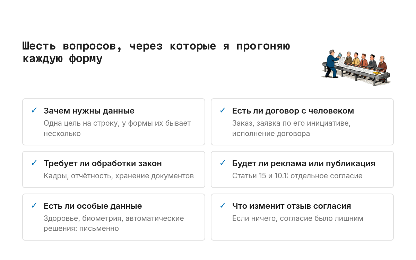Image resolution: width=416 pixels, height=260 pixels.
Task: Click the checkmark beside 'Есть ли особые данные'
Action: 34,206
